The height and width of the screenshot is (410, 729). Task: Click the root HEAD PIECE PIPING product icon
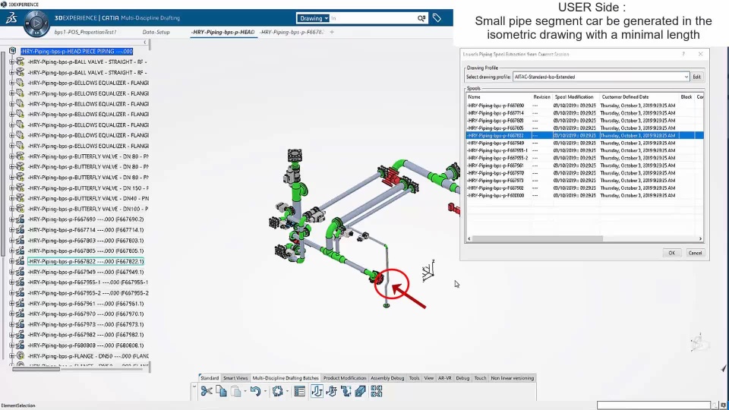[x=13, y=51]
